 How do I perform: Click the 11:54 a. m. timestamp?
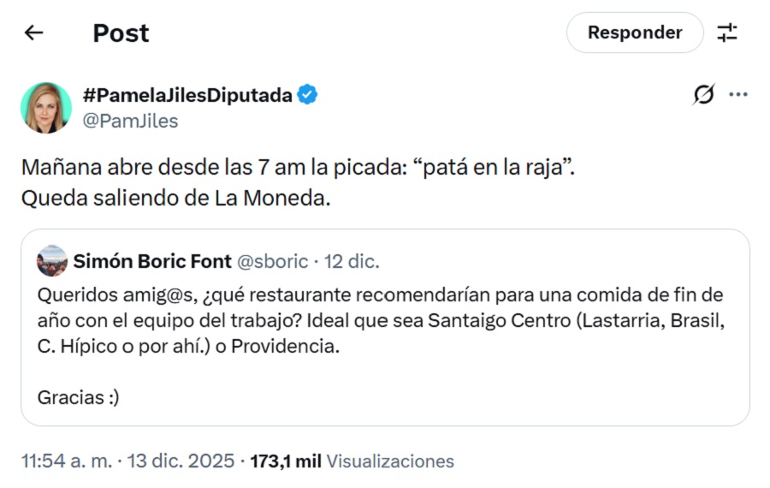66,461
